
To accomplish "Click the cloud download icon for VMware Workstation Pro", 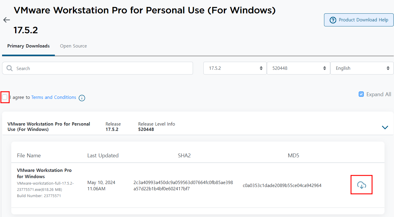I will (x=361, y=185).
